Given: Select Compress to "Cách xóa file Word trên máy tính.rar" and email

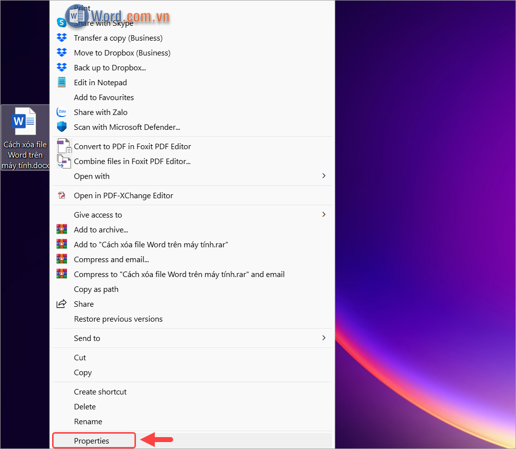Looking at the screenshot, I should pyautogui.click(x=192, y=274).
